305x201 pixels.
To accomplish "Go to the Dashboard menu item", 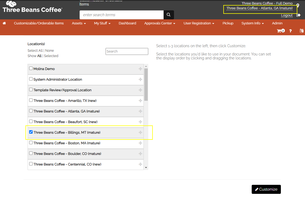I will 127,23.
